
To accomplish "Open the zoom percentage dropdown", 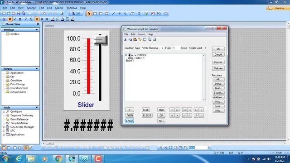I will 209,148.
